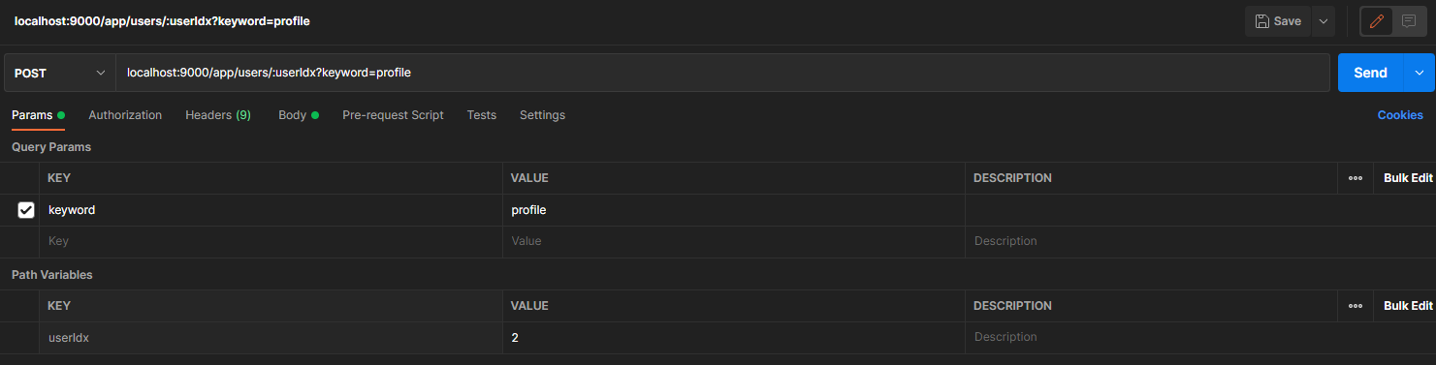Click Bulk Edit for Query Params
This screenshot has height=365, width=1436.
coord(1408,178)
